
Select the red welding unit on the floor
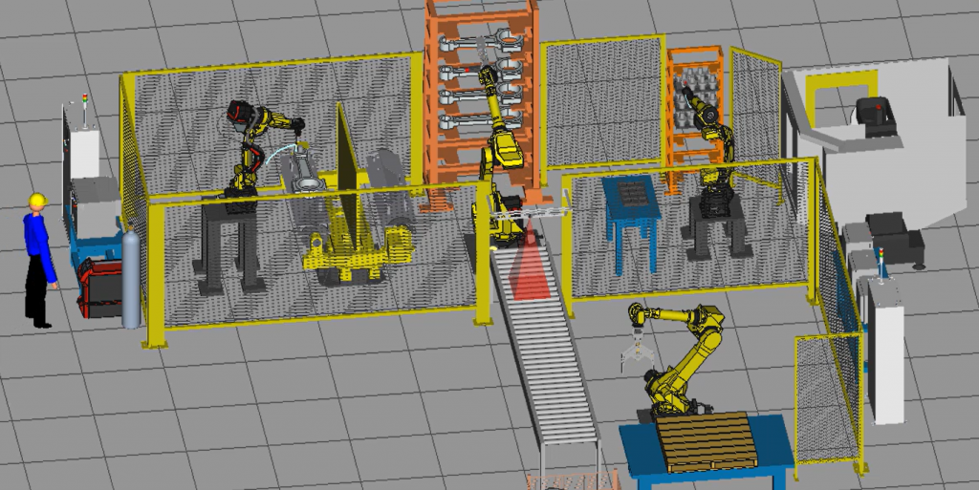click(x=98, y=286)
